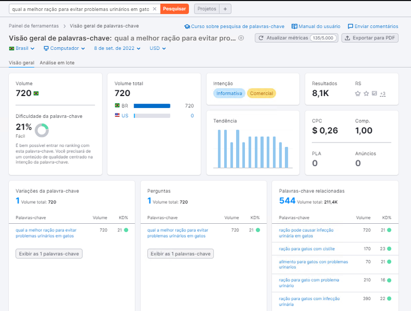Click green KD dot for ração para gatos com cistite

(x=389, y=249)
